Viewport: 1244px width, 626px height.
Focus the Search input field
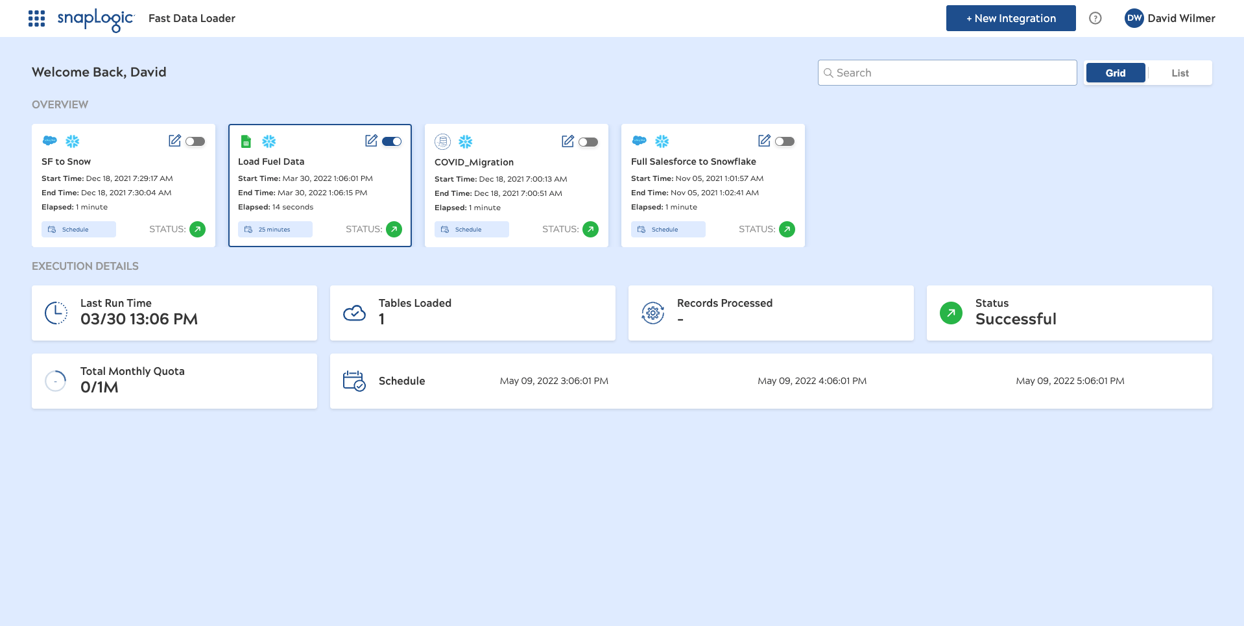(x=947, y=73)
